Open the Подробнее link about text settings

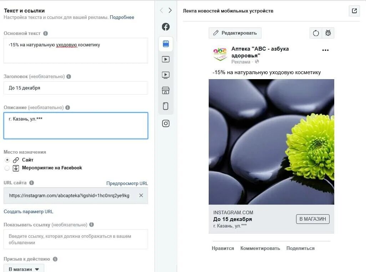tap(122, 17)
